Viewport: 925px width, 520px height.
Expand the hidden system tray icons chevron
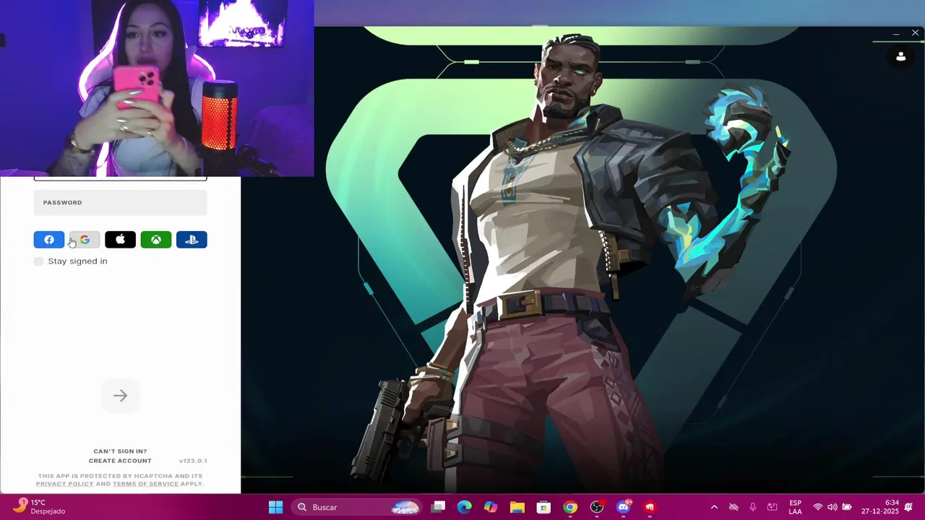[x=714, y=507]
